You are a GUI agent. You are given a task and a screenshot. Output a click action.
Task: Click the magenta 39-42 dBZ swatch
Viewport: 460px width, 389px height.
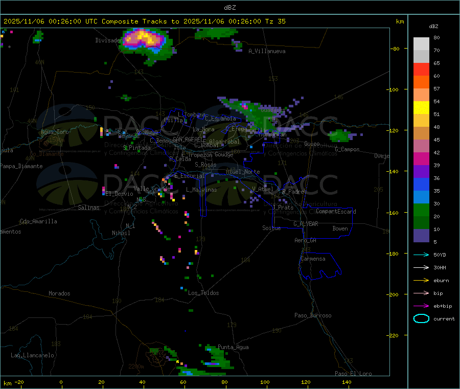pyautogui.click(x=421, y=158)
